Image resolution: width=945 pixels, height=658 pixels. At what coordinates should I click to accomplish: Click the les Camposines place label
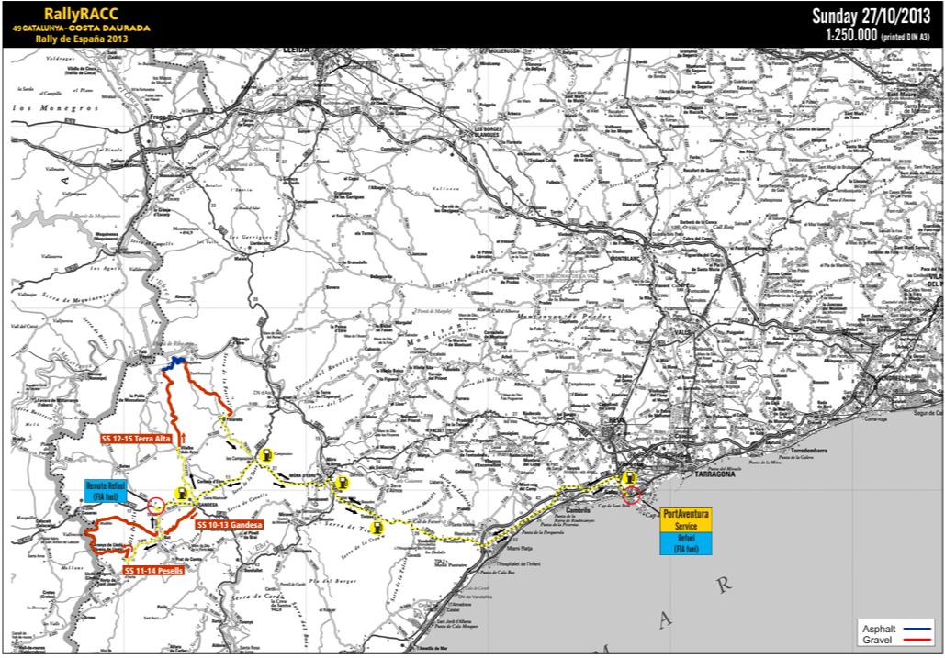pyautogui.click(x=239, y=458)
